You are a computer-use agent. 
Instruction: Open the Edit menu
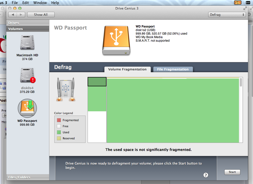coord(25,3)
